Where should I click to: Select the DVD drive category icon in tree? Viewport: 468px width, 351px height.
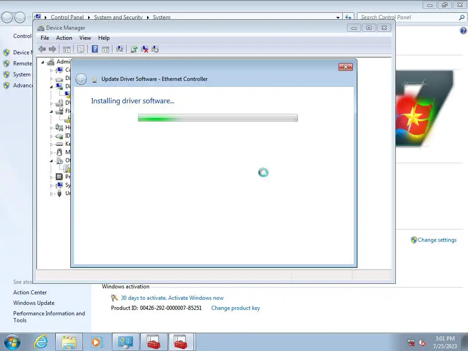(x=59, y=103)
